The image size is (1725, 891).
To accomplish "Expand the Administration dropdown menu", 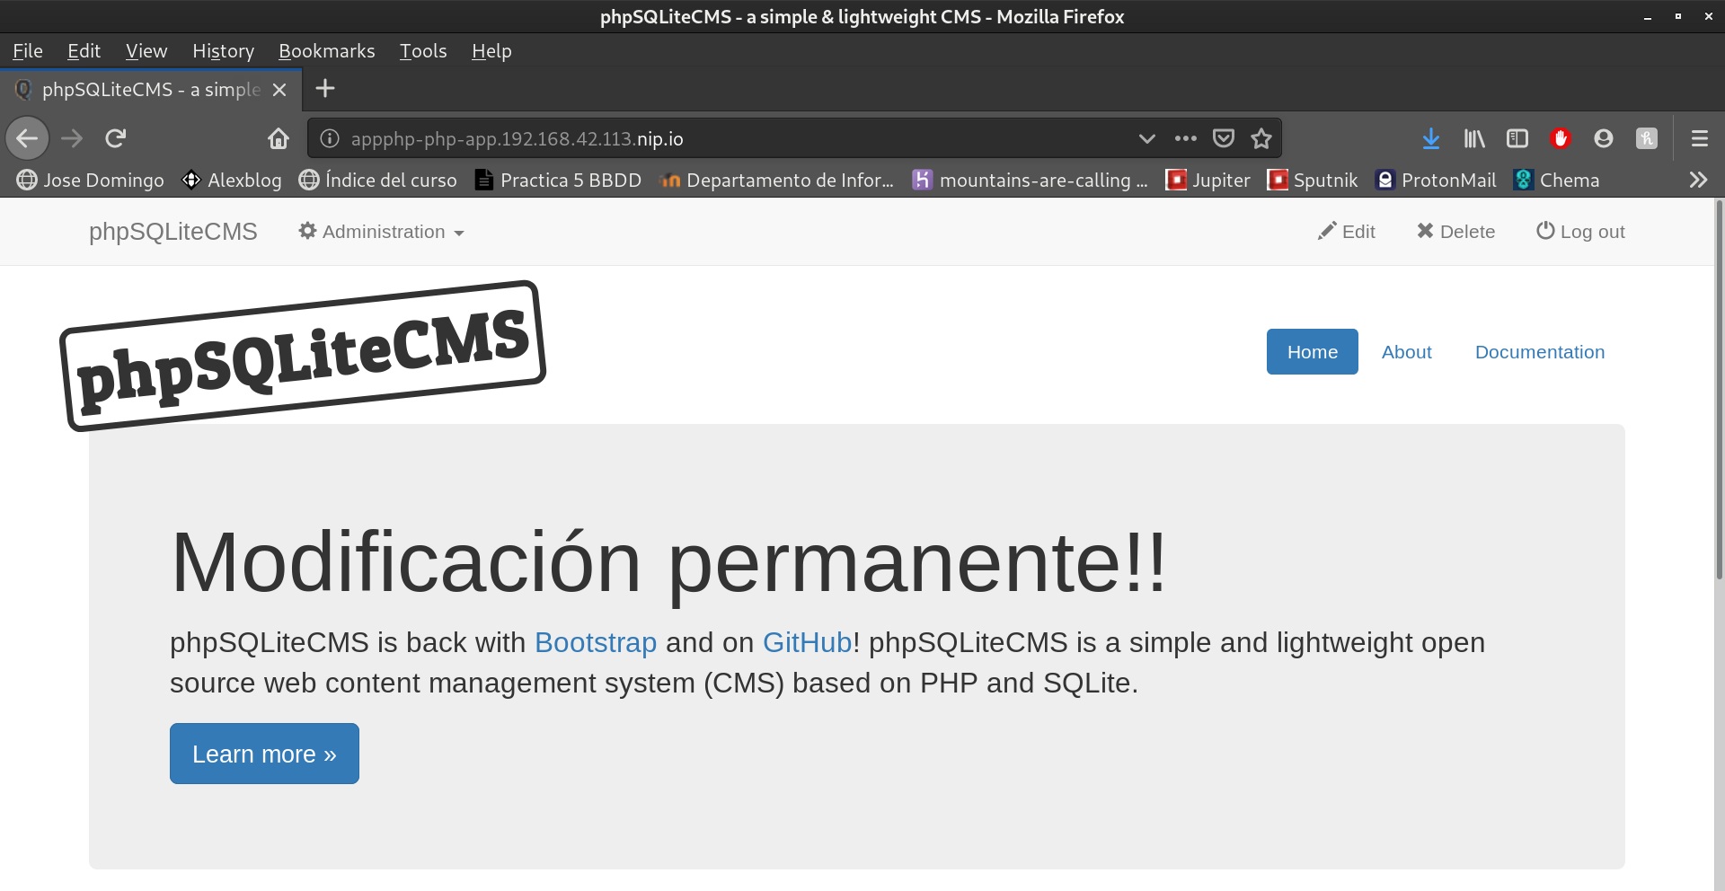I will click(x=382, y=232).
